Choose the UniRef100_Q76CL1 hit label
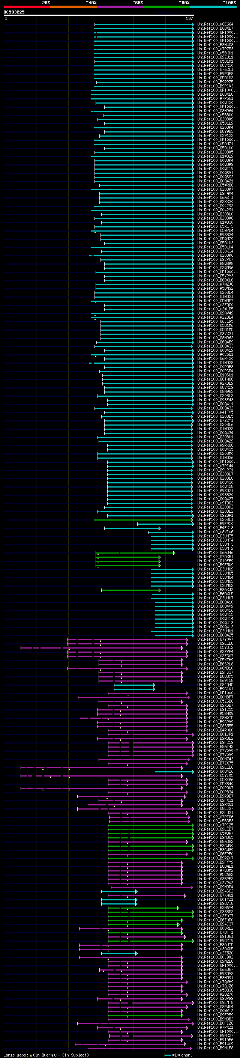This screenshot has width=240, height=1058. (215, 69)
